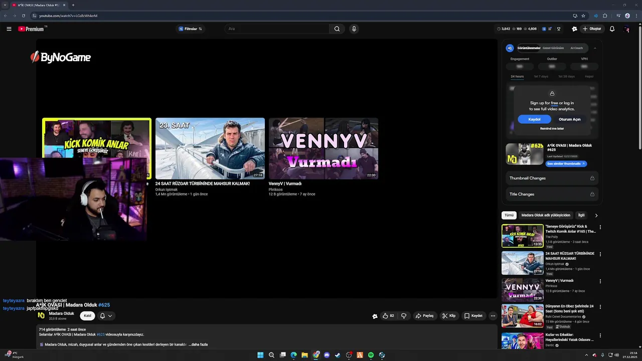Like the video with 82 likes

(388, 316)
